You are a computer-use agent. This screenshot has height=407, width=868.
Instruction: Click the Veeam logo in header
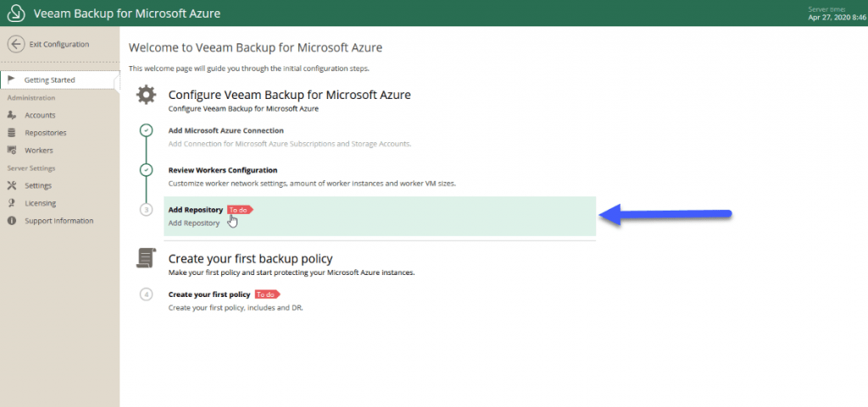click(x=17, y=13)
